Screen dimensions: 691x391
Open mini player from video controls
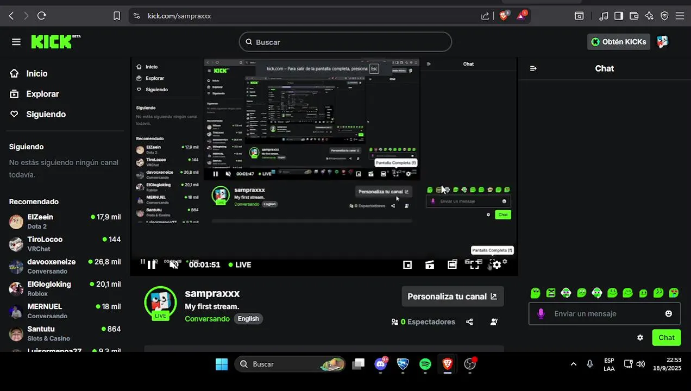click(407, 264)
